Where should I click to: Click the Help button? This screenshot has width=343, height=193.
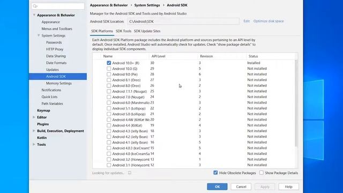(288, 187)
